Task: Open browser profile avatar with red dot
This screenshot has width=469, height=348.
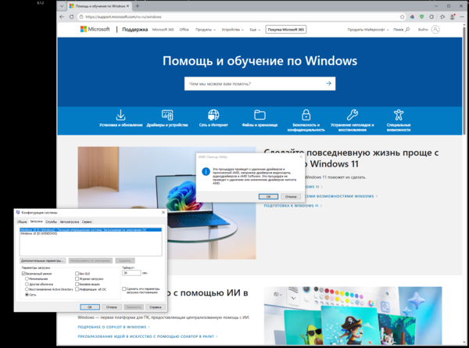Action: click(453, 16)
